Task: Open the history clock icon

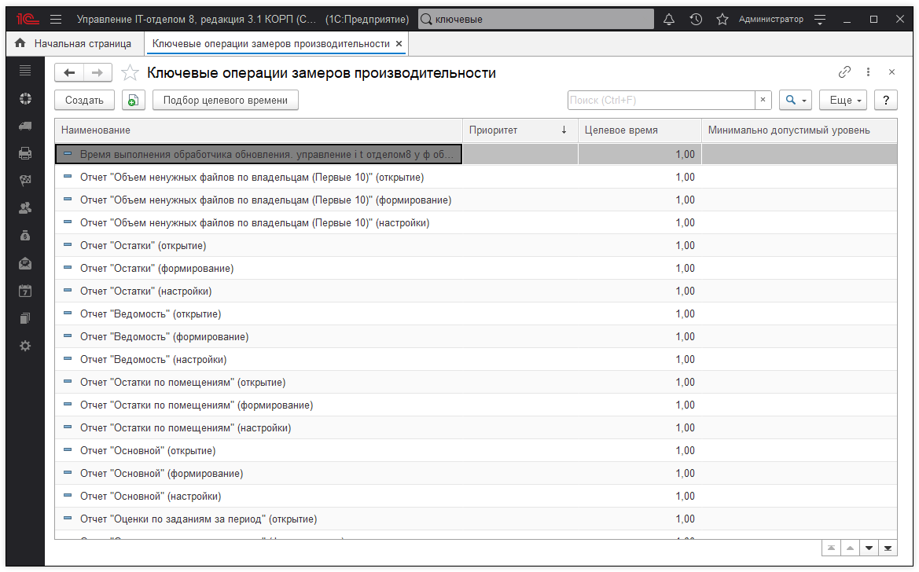Action: (696, 19)
